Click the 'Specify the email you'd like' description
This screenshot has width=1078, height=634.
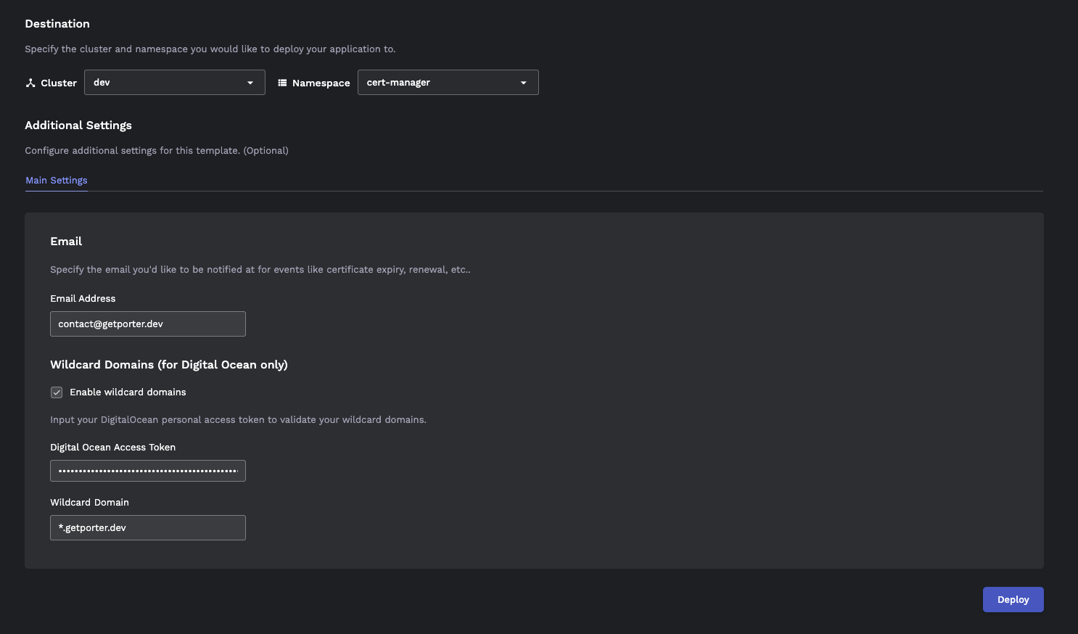click(260, 270)
